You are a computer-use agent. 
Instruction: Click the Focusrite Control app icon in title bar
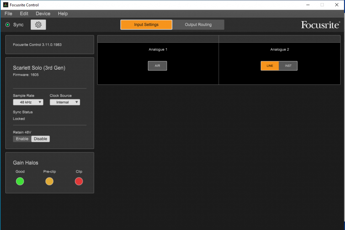[5, 5]
